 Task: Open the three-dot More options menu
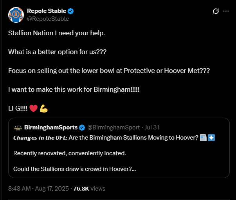[226, 11]
